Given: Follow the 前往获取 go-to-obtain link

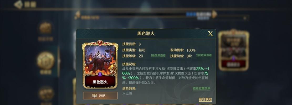Looking at the screenshot, I should coord(205,99).
